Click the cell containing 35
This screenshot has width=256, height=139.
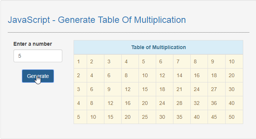[x=182, y=117]
